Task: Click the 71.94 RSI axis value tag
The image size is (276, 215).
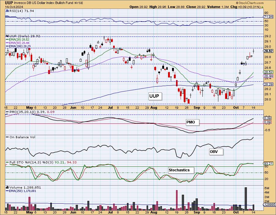Action: tap(268, 17)
